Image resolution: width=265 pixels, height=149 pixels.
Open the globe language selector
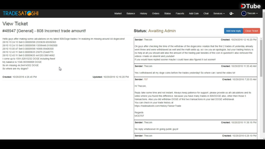(231, 14)
